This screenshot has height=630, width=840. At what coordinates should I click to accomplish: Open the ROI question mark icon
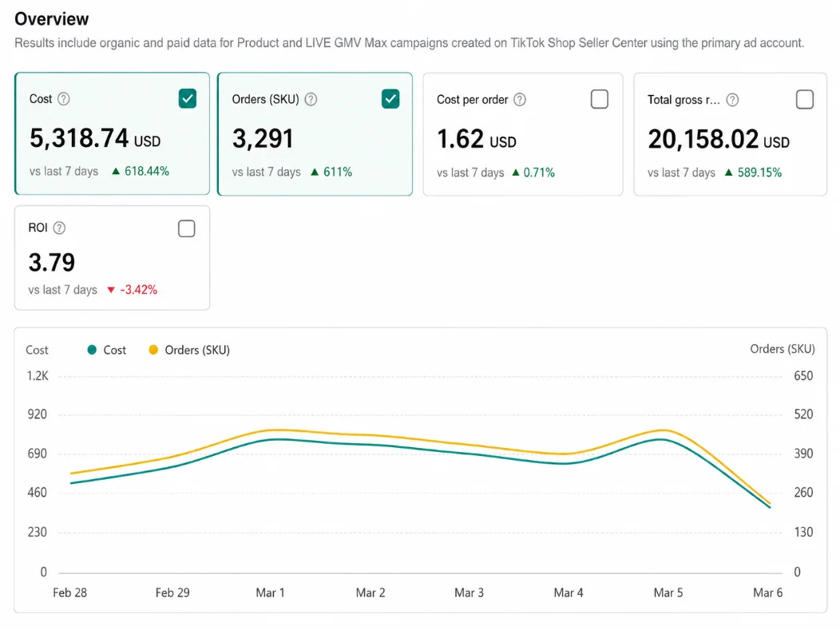59,228
